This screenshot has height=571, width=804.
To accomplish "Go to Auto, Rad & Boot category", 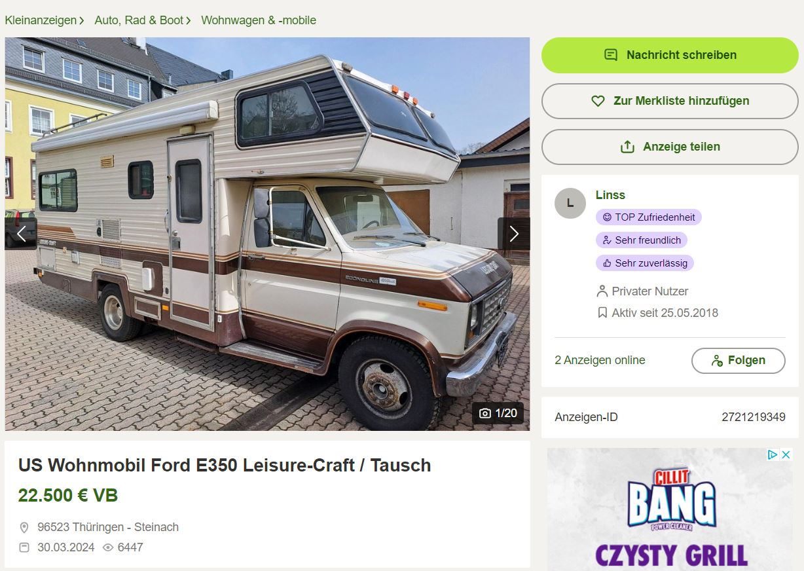I will click(139, 20).
